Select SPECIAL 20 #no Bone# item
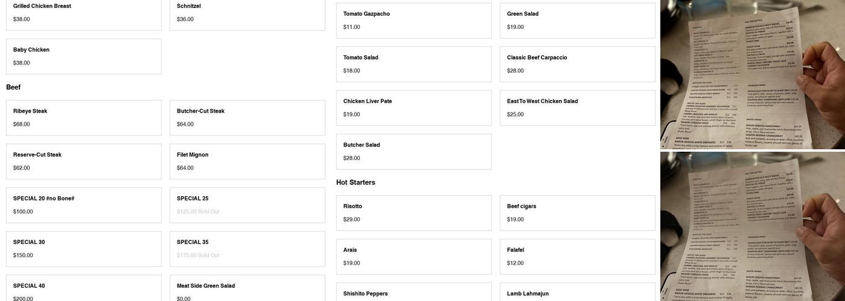 pyautogui.click(x=84, y=205)
